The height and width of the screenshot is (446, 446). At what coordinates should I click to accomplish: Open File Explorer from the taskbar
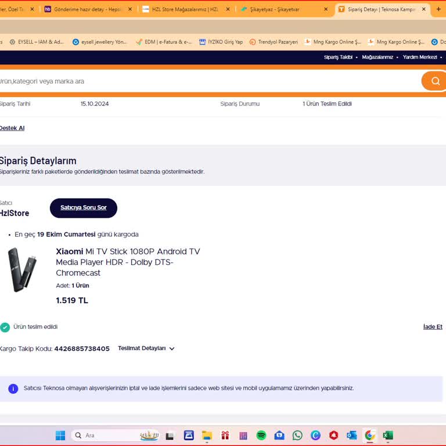click(207, 435)
